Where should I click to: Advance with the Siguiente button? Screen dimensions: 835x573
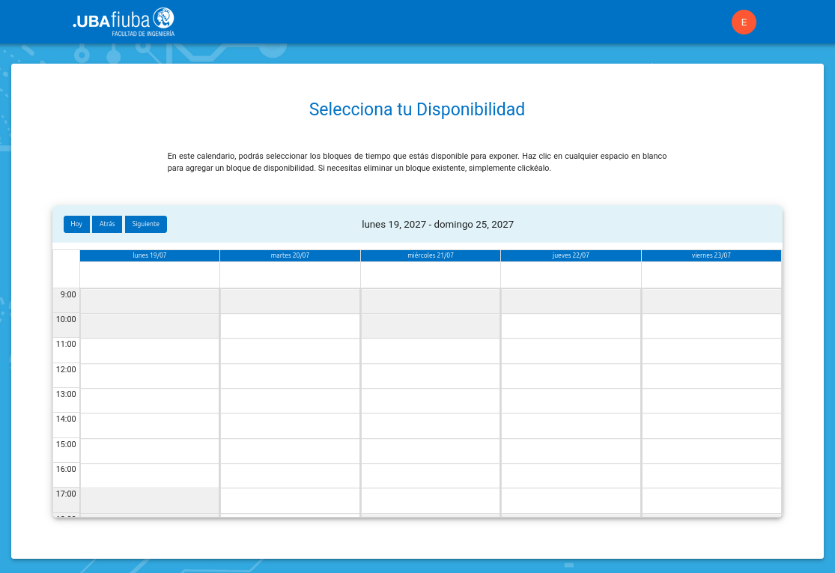(x=145, y=224)
